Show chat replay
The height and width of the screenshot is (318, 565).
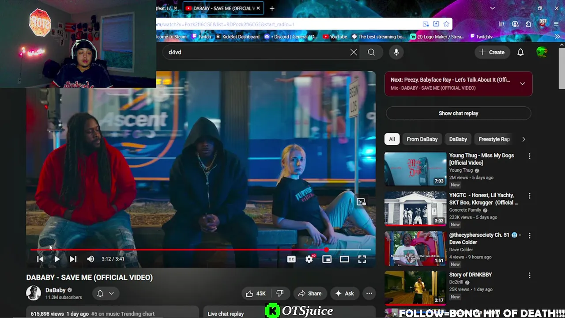pos(458,113)
